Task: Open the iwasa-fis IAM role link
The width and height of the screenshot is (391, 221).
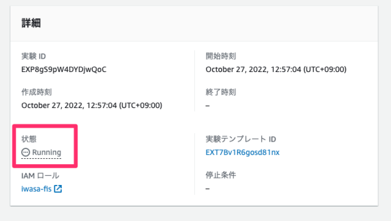Action: point(37,189)
